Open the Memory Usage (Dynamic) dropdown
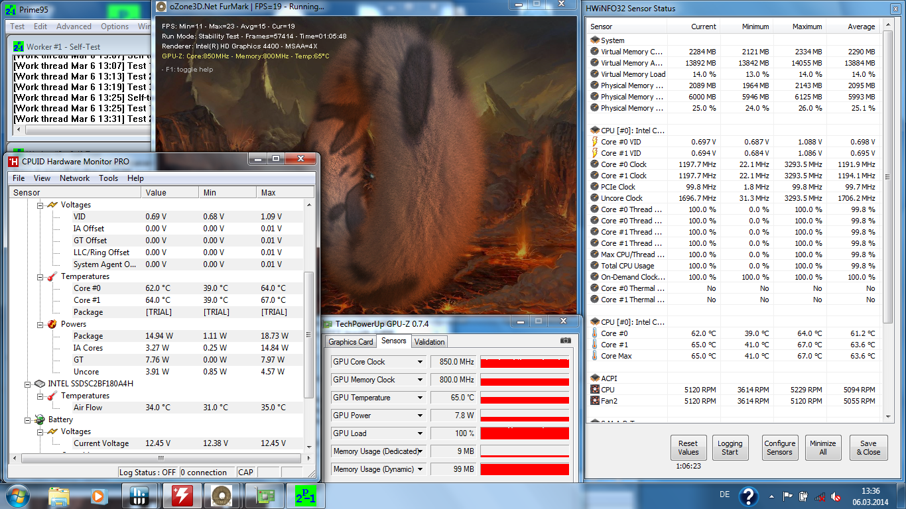Screen dimensions: 906x509 420,469
